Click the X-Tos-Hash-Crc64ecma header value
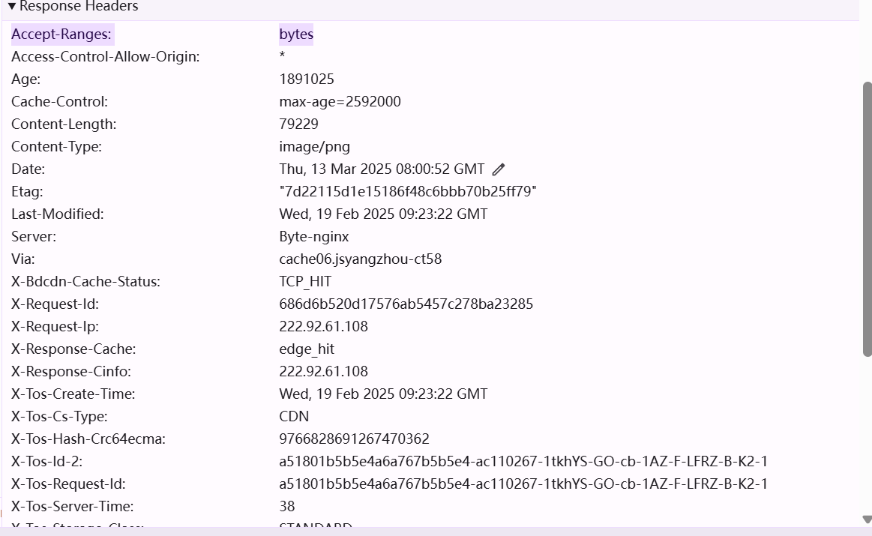The height and width of the screenshot is (536, 872). pos(353,439)
